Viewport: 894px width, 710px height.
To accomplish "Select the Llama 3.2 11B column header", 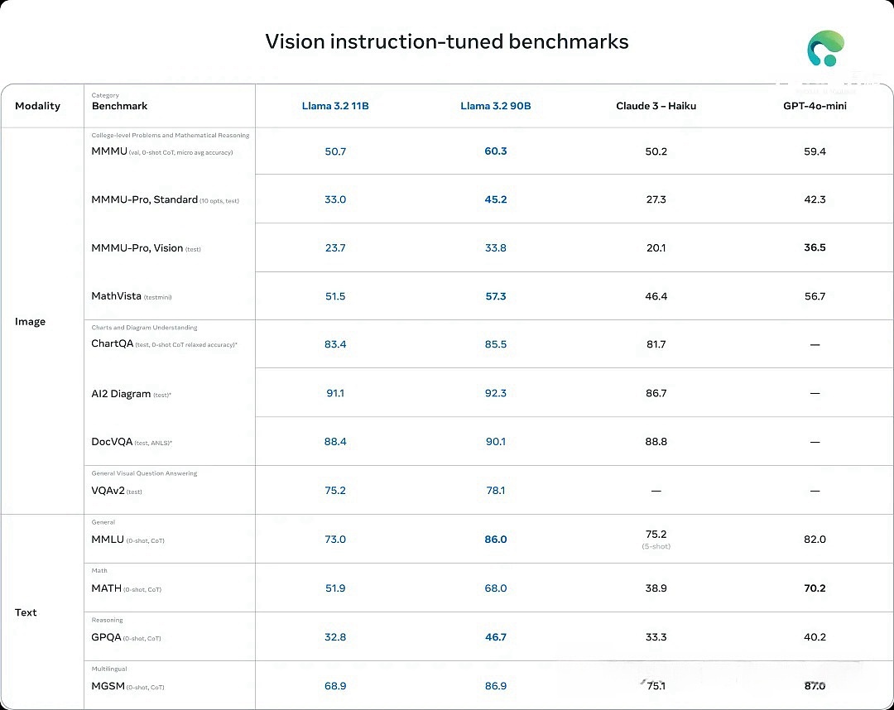I will point(335,106).
